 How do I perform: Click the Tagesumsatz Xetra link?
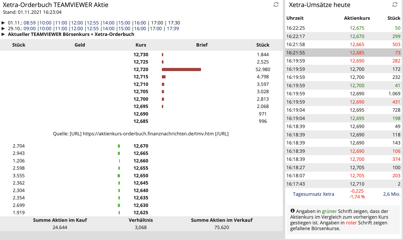click(x=313, y=194)
